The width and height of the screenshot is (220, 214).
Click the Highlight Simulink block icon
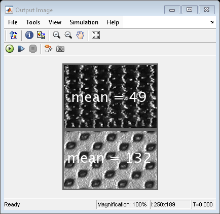tap(49, 49)
